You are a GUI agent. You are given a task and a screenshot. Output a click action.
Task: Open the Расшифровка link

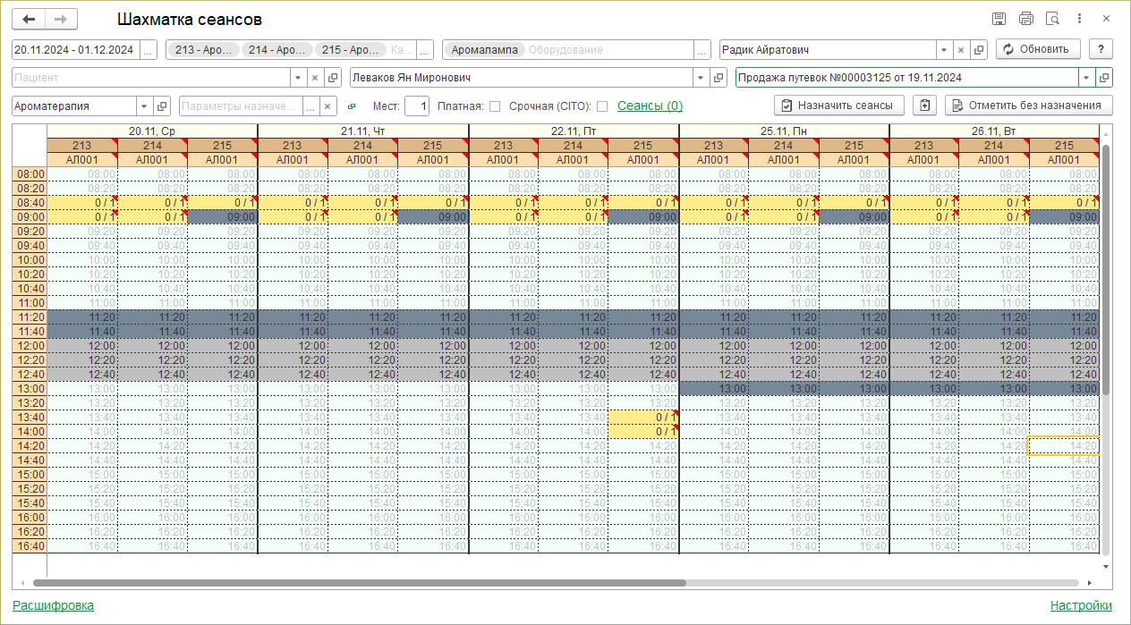click(53, 605)
